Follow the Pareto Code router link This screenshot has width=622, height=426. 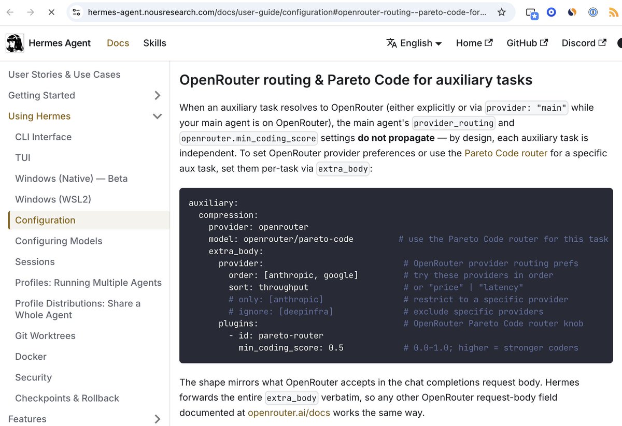(x=506, y=153)
